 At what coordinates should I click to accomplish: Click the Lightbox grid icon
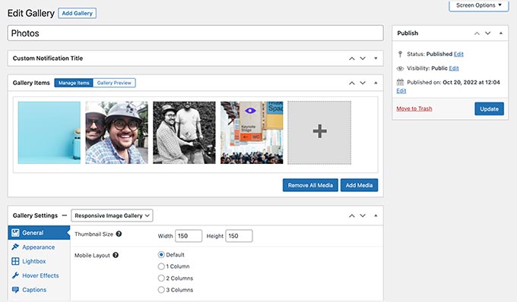click(x=15, y=261)
